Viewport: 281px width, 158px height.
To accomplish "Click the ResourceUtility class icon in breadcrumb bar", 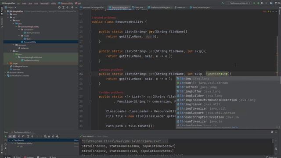I will click(59, 3).
